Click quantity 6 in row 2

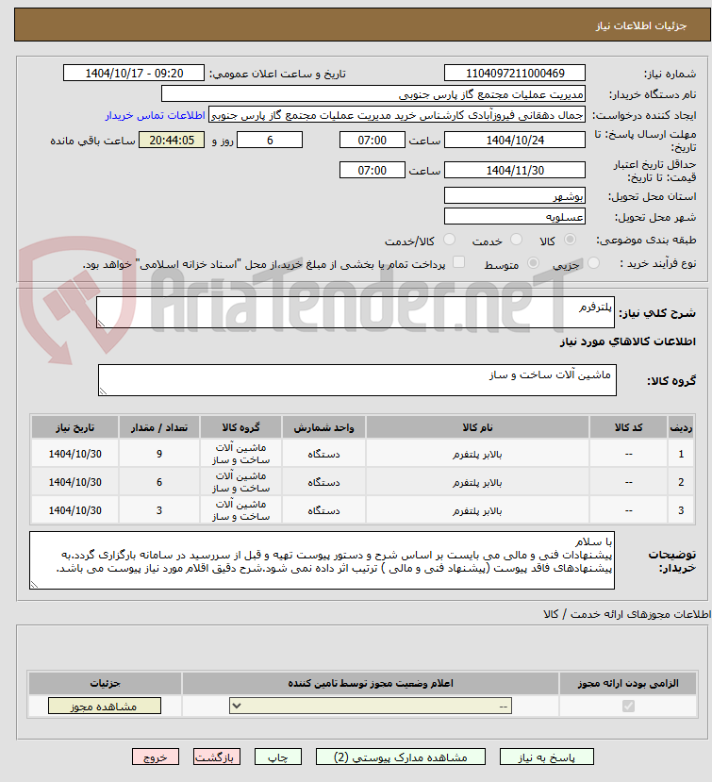pos(159,482)
